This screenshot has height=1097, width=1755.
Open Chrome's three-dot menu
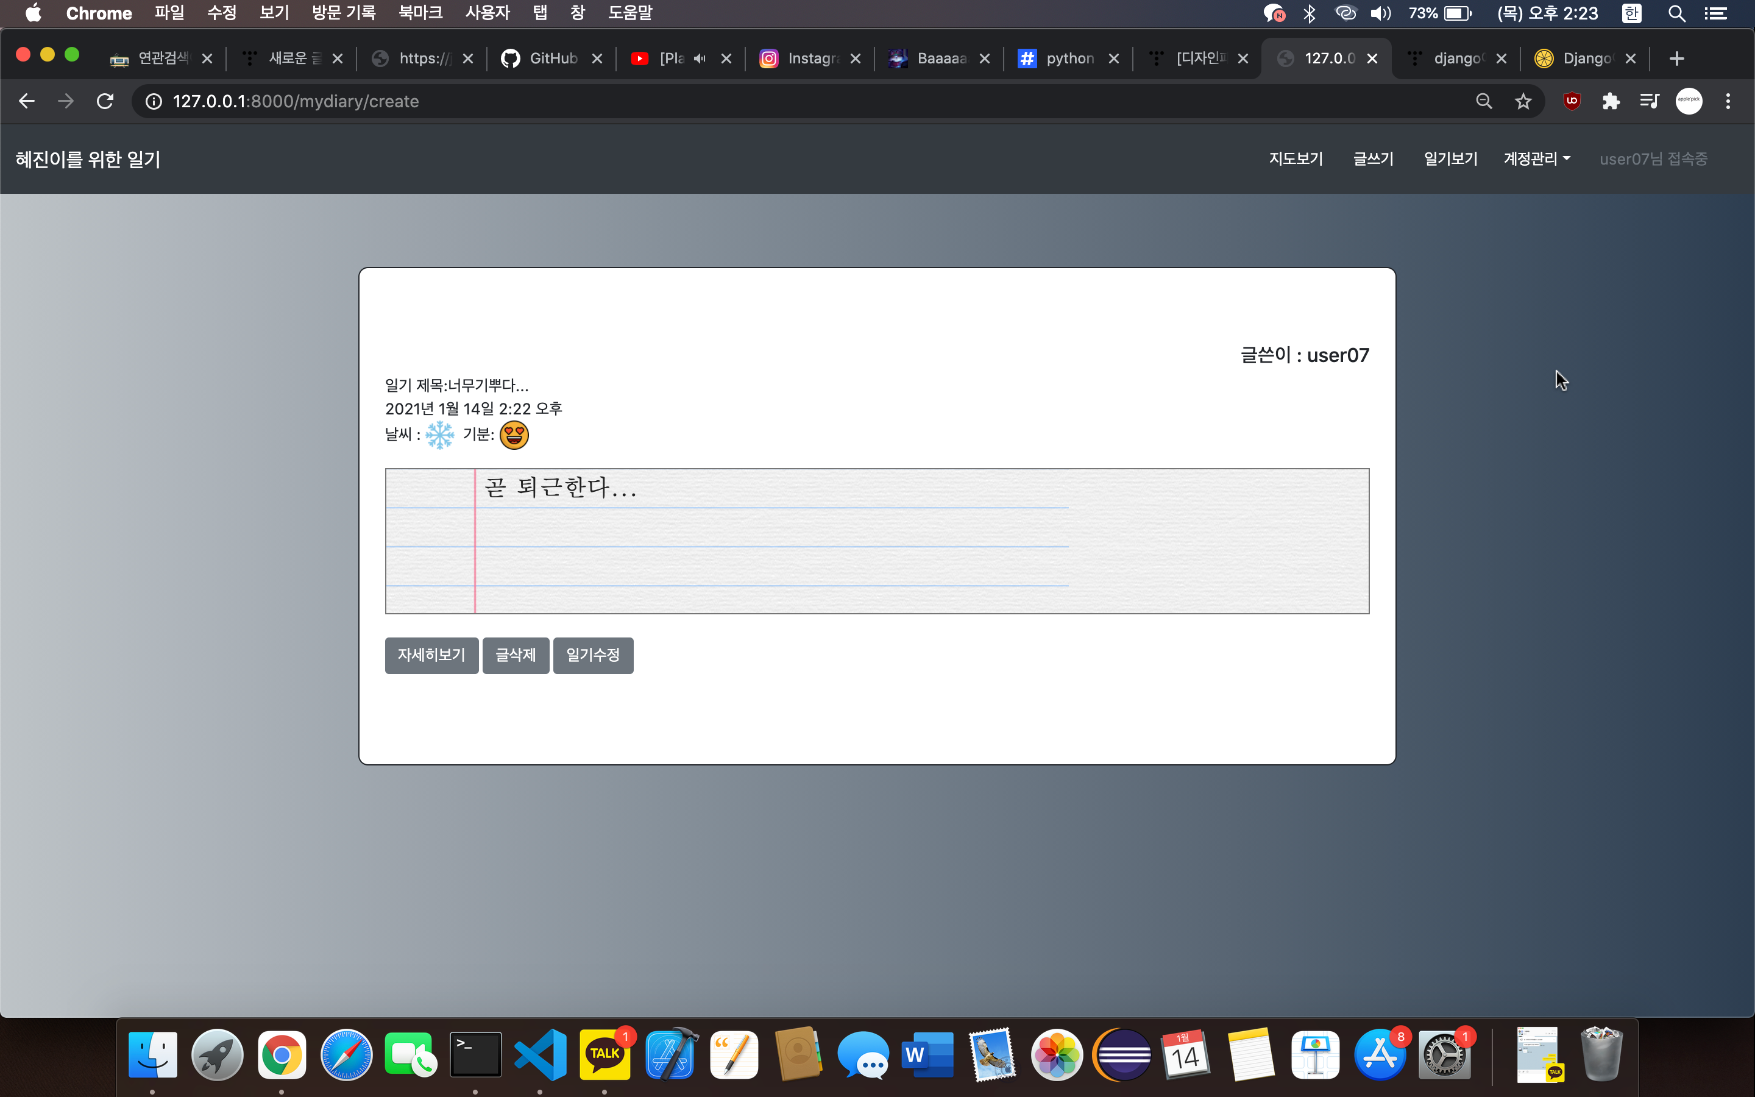(1728, 101)
